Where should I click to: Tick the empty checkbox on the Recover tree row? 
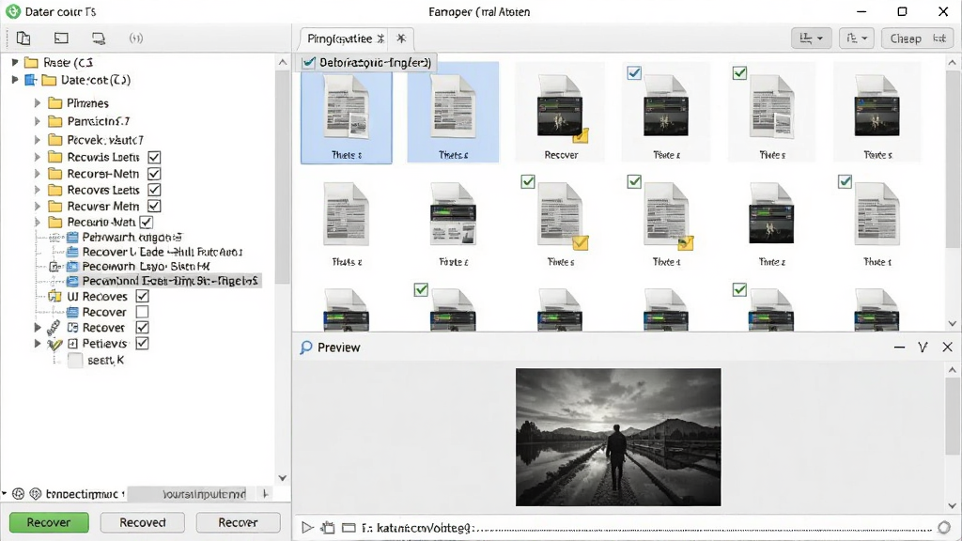[x=142, y=312]
